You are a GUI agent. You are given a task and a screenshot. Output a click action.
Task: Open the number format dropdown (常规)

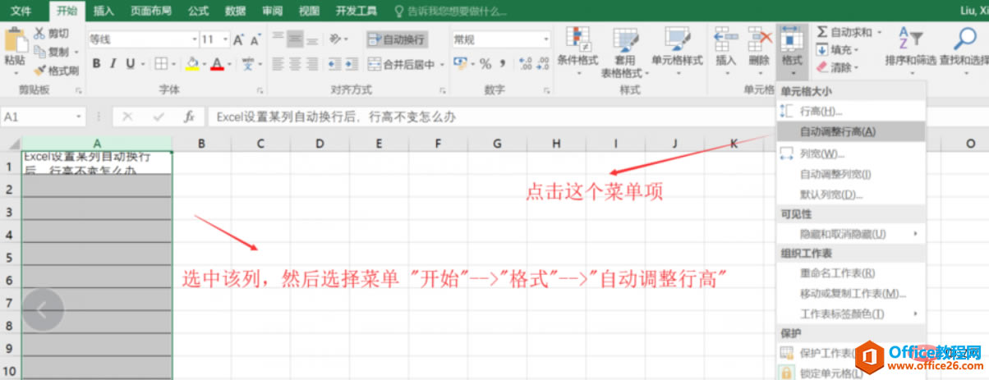545,39
